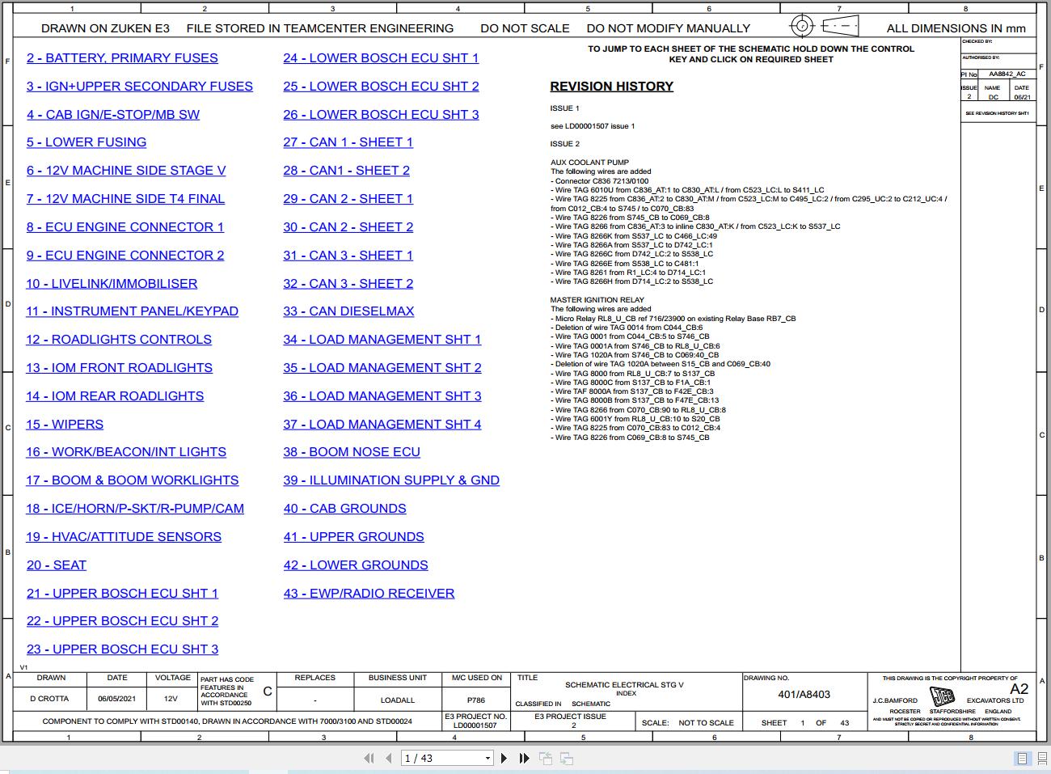Viewport: 1051px width, 774px height.
Task: Open the 15 - WIPERS sheet link
Action: click(65, 425)
